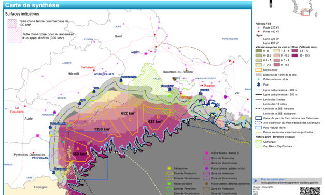Click the Macro-zone orange outline swatch

coord(259,70)
